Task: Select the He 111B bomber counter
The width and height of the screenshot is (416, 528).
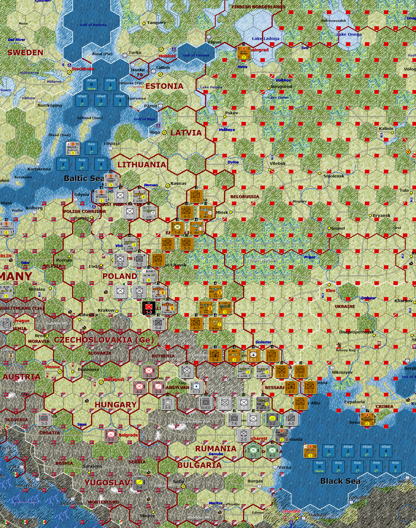Action: pos(168,308)
